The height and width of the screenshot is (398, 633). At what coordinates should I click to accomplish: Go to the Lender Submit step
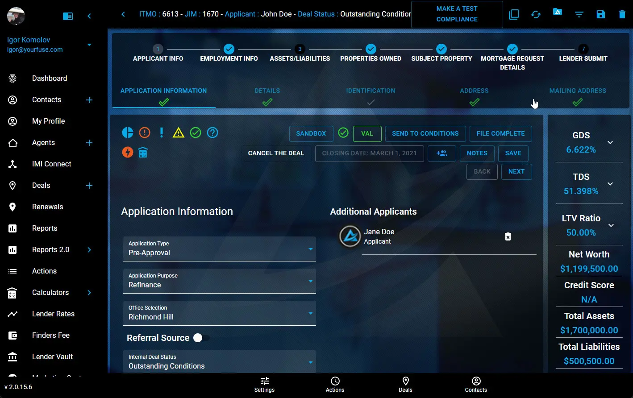click(x=583, y=54)
